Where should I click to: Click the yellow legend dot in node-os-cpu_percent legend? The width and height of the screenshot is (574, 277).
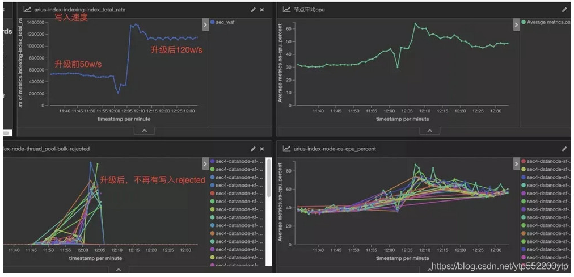pos(524,169)
